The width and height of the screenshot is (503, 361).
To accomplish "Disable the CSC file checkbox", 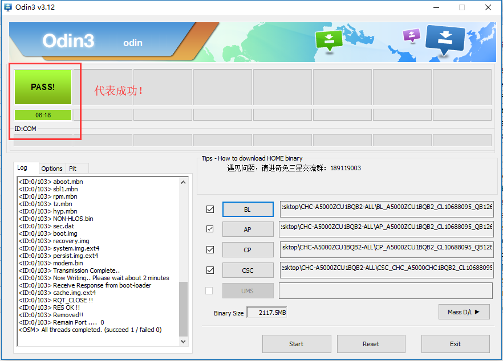I will 210,270.
